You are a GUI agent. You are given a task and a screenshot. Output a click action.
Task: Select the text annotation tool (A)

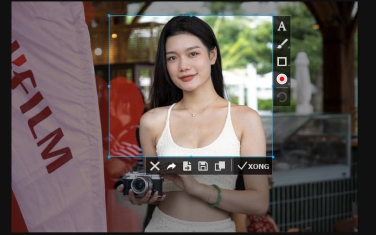click(x=282, y=26)
